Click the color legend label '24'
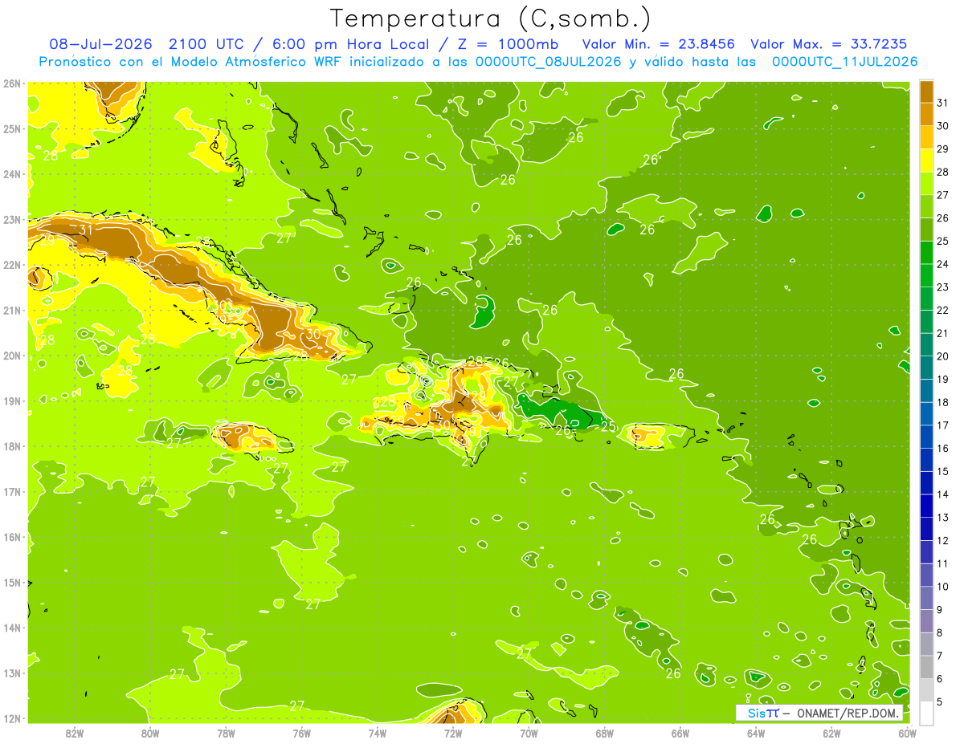This screenshot has width=964, height=744. (942, 264)
